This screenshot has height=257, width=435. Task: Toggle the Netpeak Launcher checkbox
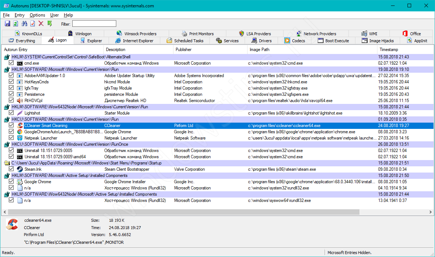tap(11, 138)
